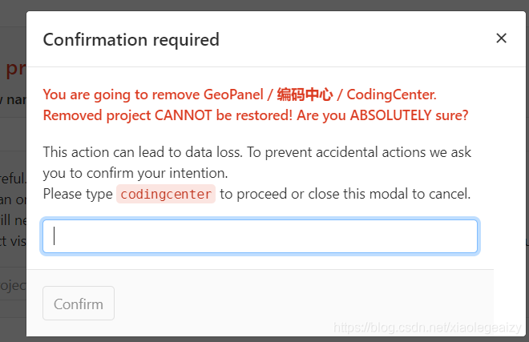
Task: Click dimmed overlay above the modal
Action: pos(264,5)
